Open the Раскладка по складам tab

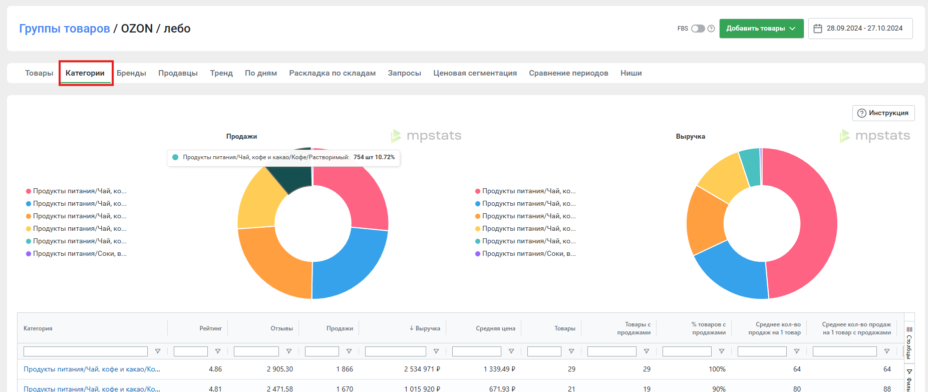point(332,73)
